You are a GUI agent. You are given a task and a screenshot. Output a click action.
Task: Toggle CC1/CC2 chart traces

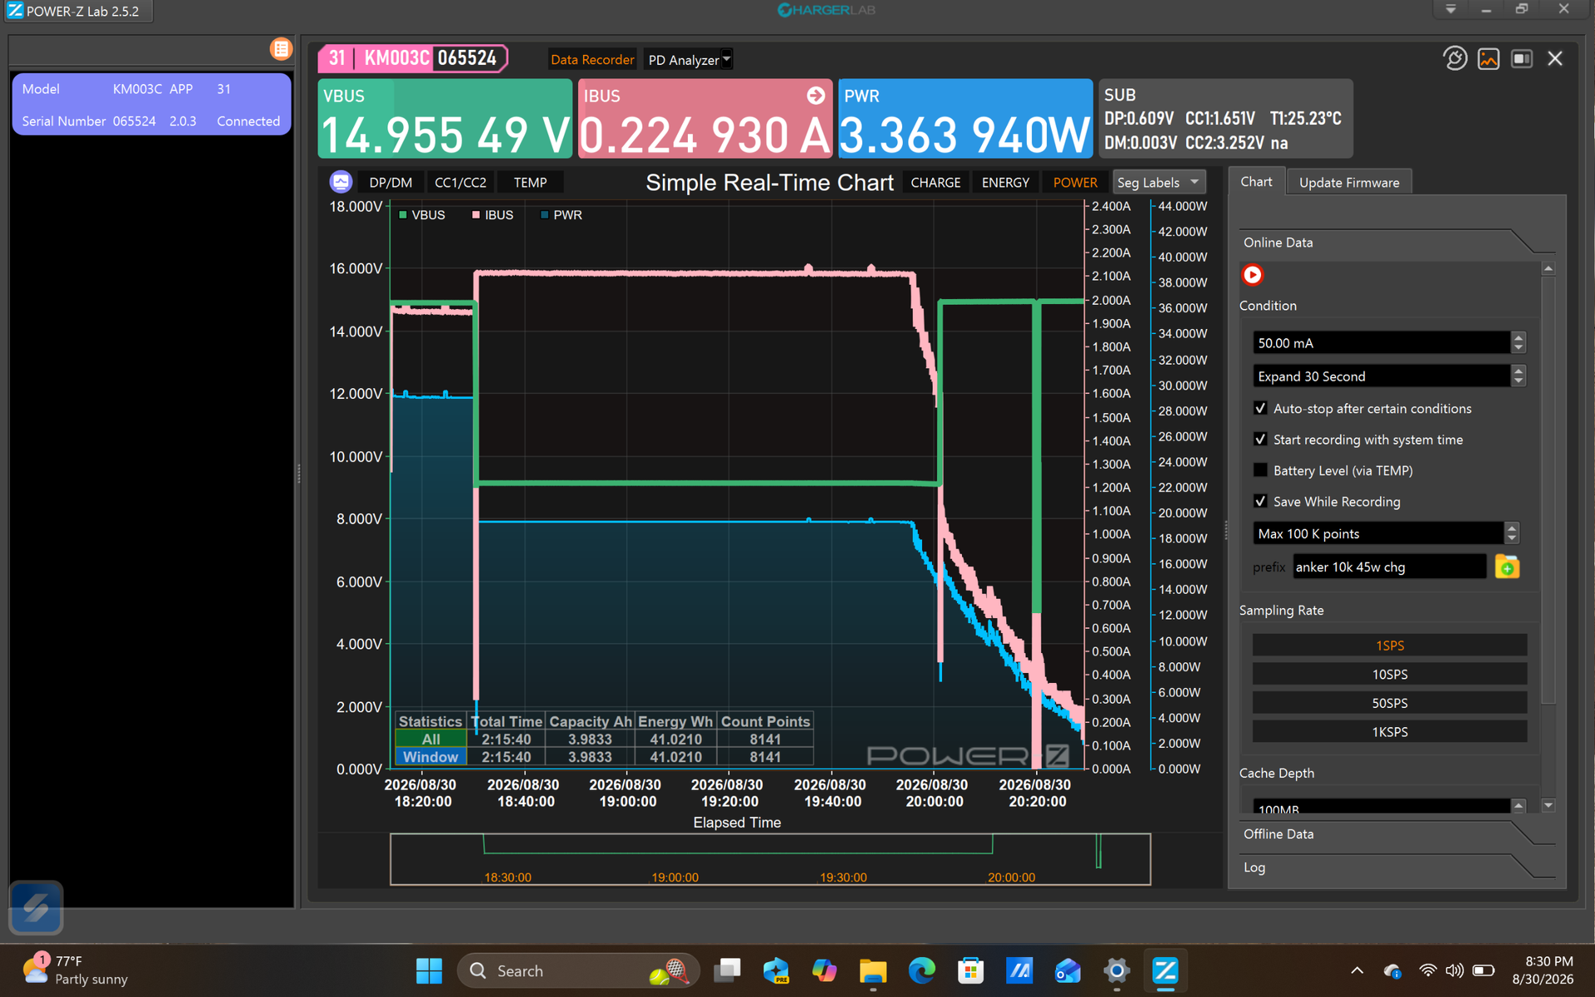coord(460,182)
